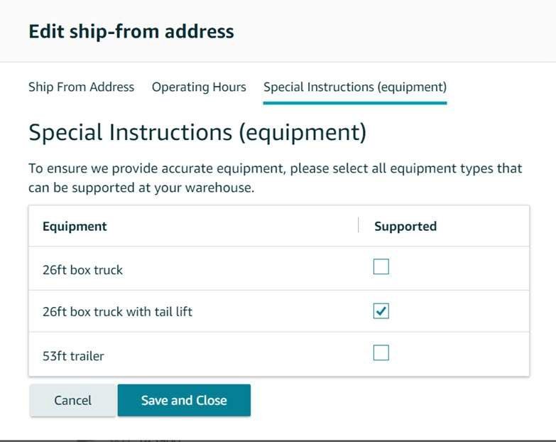Viewport: 556px width, 442px height.
Task: Select the Special Instructions (equipment) tab
Action: point(354,87)
